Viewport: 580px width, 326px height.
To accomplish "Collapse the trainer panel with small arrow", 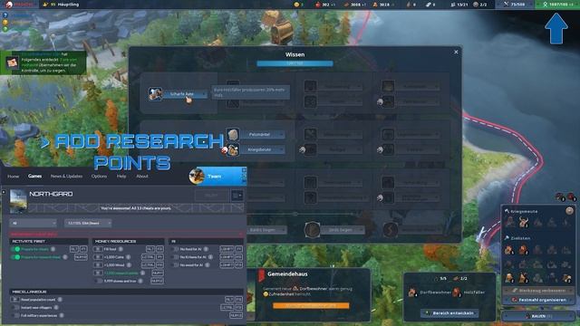I will click(4, 192).
